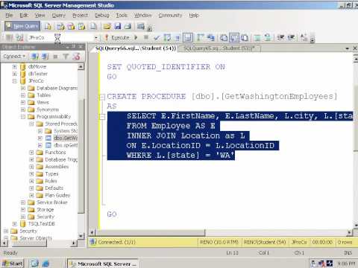
Task: Toggle Results to Grid icon
Action: click(x=234, y=38)
